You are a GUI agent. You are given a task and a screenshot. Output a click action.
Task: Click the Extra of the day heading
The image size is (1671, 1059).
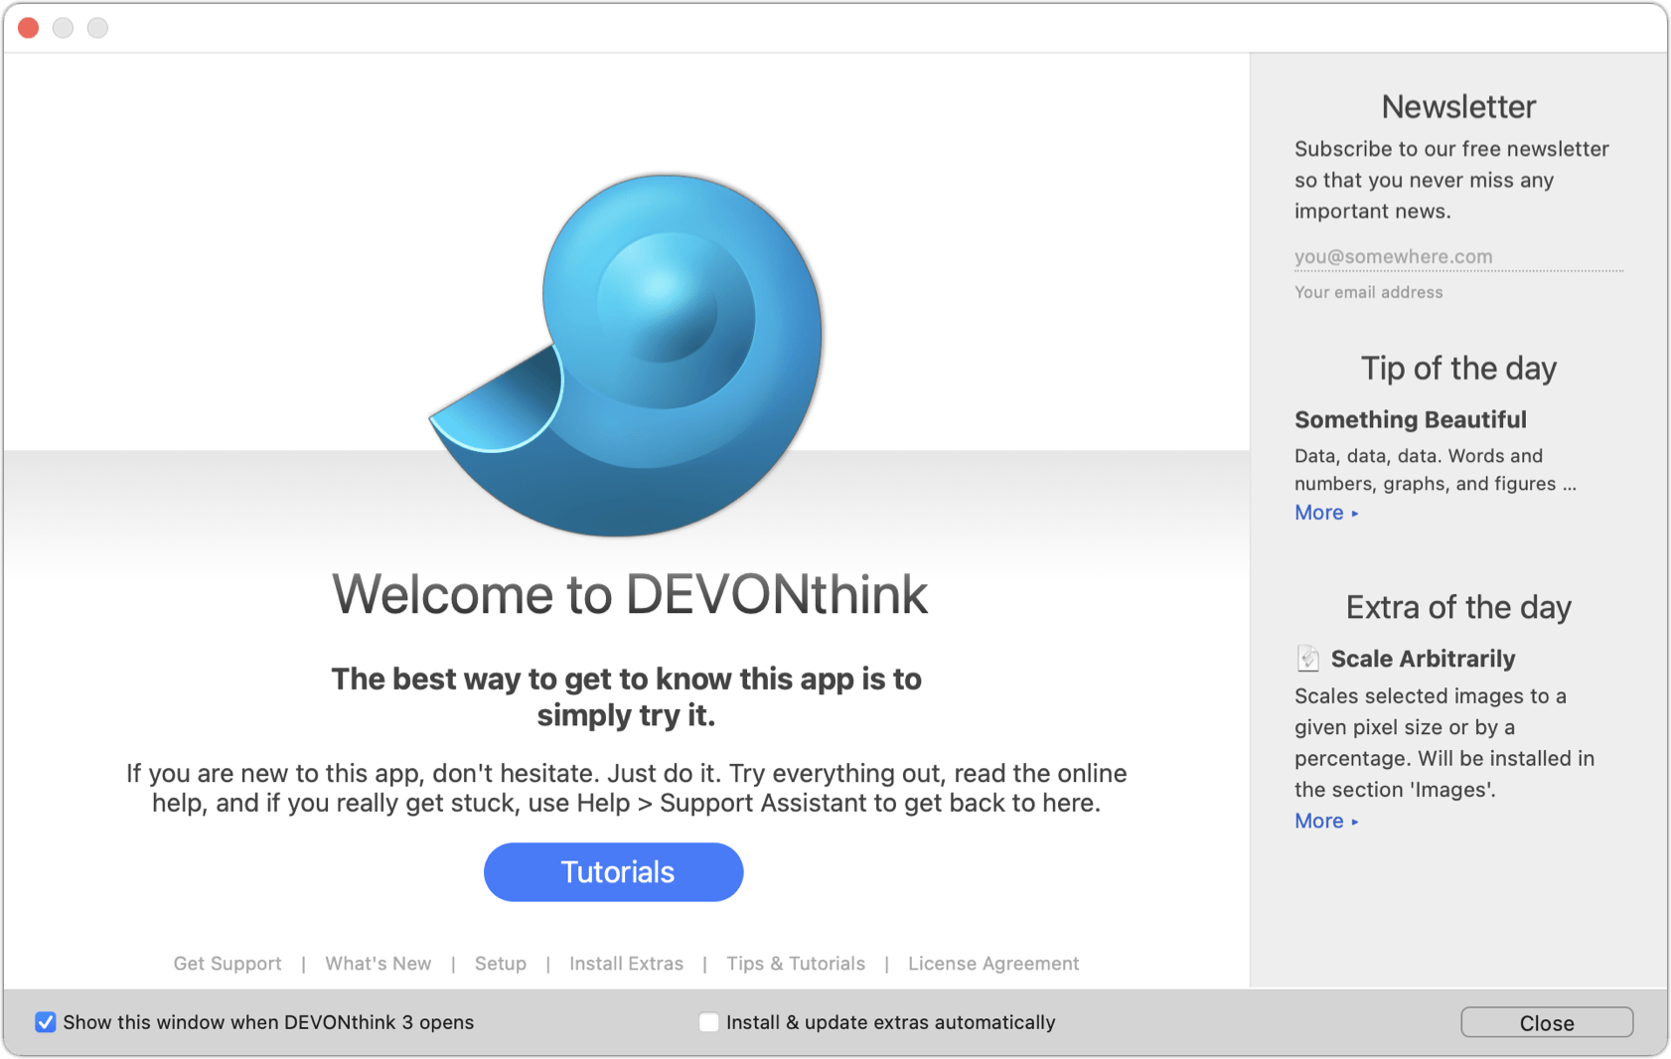1458,607
